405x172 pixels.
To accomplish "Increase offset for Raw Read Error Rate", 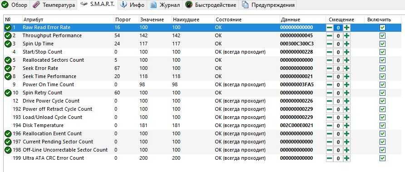I will [346, 28].
